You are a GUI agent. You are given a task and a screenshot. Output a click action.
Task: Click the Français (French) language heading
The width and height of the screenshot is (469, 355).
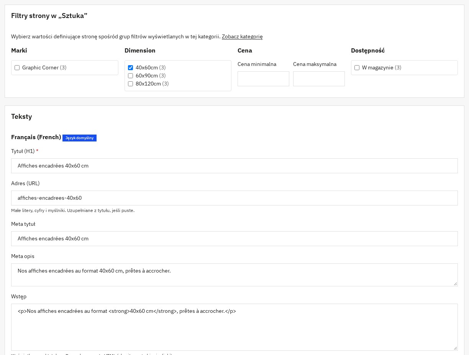pos(36,137)
